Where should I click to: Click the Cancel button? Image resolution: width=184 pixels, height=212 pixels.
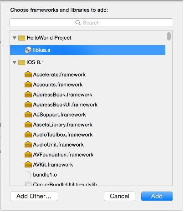click(120, 196)
